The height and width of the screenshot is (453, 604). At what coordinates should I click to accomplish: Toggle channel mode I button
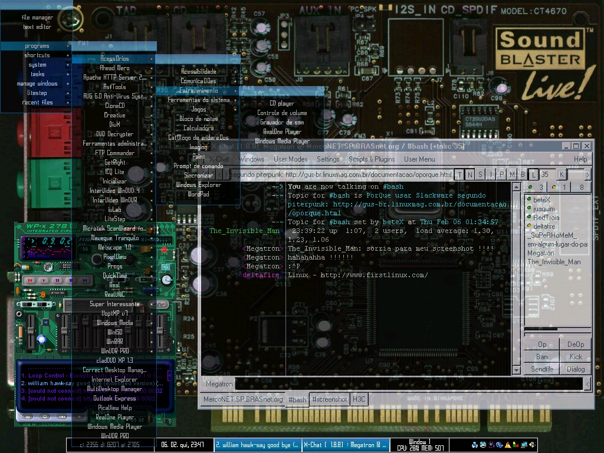coord(491,175)
